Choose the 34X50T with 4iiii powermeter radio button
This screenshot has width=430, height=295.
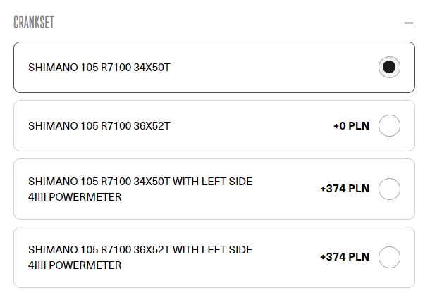[389, 189]
